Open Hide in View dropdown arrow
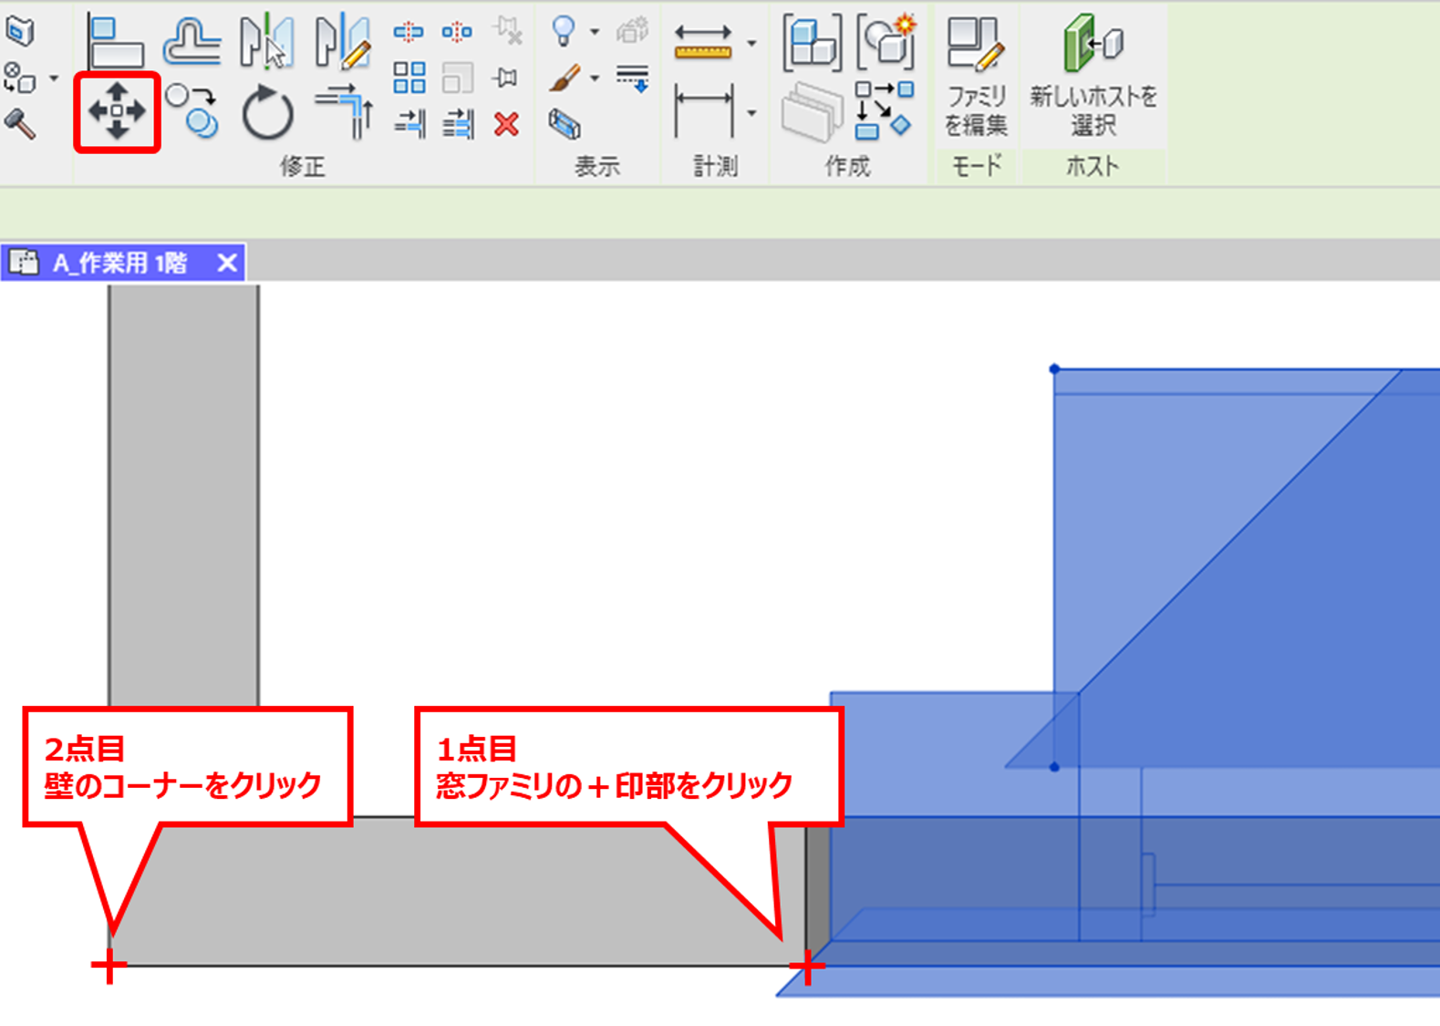 click(595, 32)
